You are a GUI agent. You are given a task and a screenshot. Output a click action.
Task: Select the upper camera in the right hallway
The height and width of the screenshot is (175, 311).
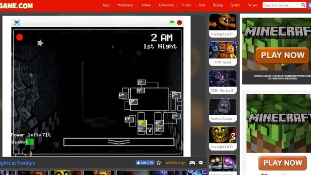pyautogui.click(x=159, y=123)
